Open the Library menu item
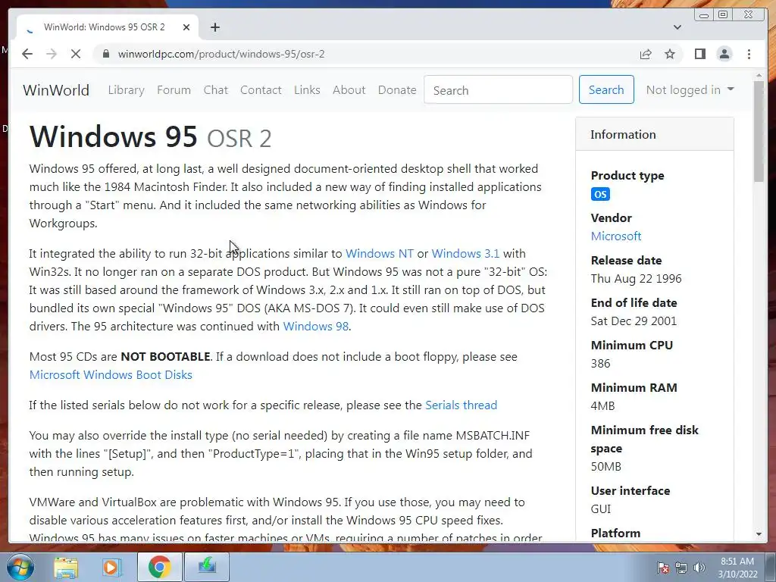Viewport: 776px width, 582px height. coord(127,90)
